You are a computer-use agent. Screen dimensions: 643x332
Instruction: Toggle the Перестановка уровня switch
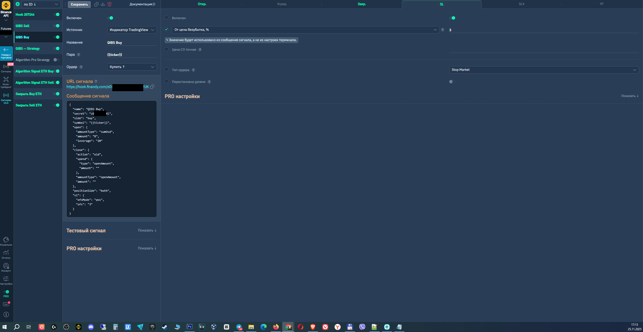452,82
